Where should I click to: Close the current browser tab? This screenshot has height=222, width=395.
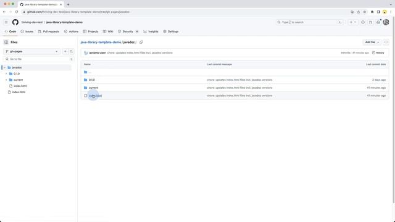[x=60, y=4]
